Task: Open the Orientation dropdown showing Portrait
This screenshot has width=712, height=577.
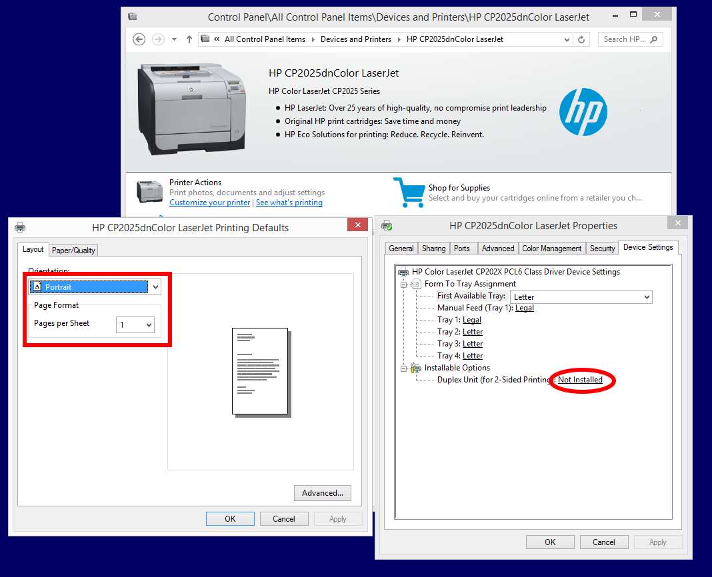Action: coord(95,287)
